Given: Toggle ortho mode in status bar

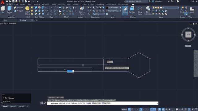Looking at the screenshot, I should tap(138, 109).
